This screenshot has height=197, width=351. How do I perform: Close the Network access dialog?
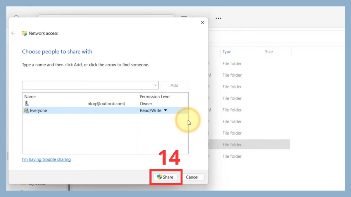click(202, 22)
